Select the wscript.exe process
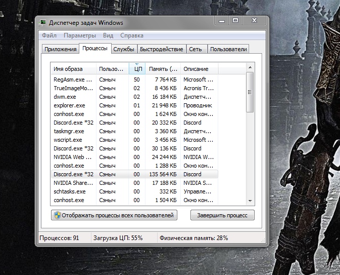The width and height of the screenshot is (340, 275). [x=134, y=140]
